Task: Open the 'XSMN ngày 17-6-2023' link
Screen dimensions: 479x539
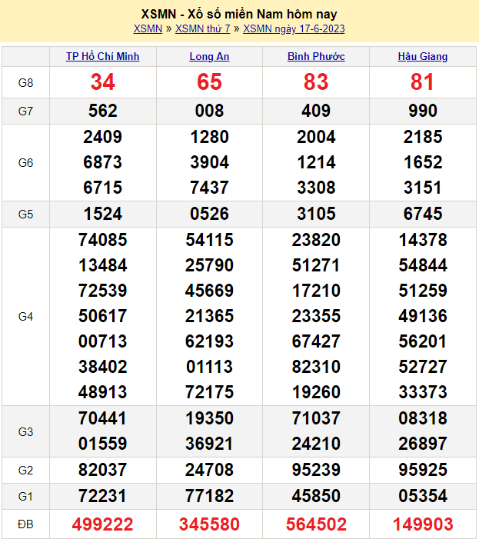Action: click(x=293, y=29)
